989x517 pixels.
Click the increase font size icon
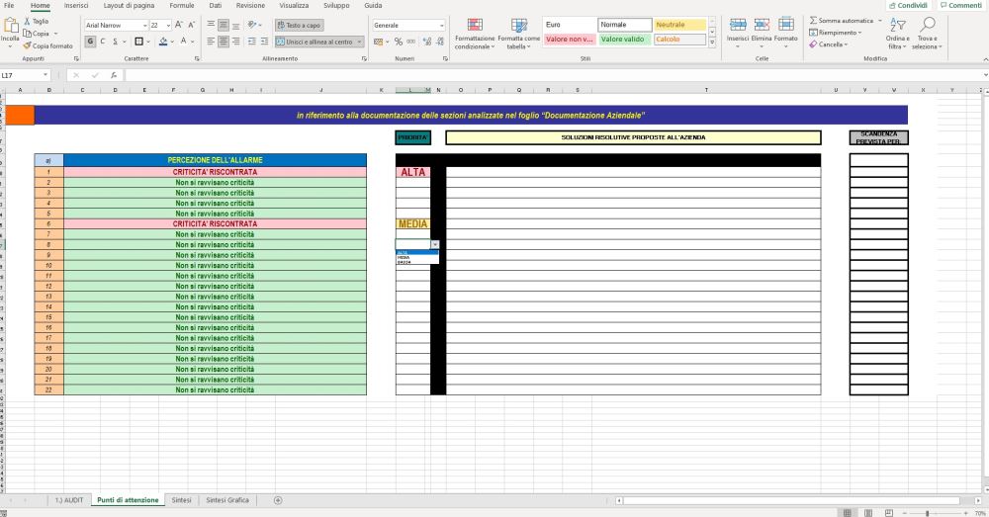coord(178,25)
